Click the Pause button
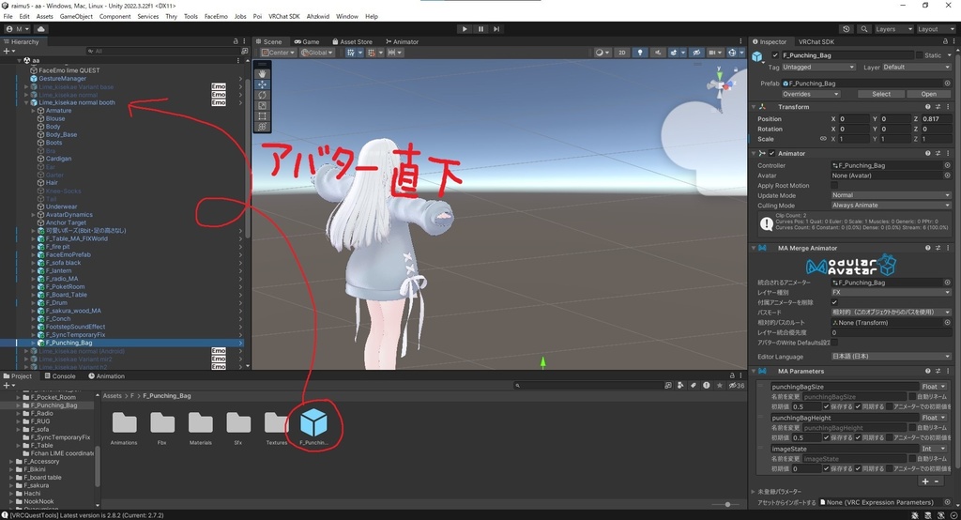This screenshot has width=961, height=520. click(480, 29)
